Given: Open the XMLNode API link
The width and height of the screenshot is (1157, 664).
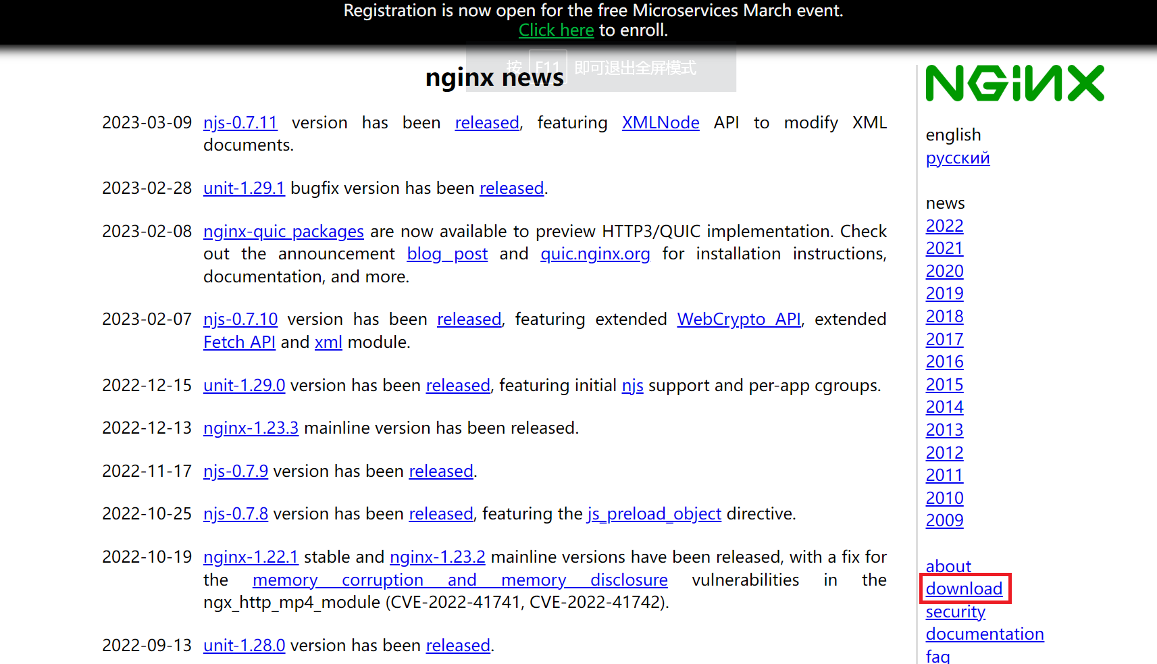Looking at the screenshot, I should [661, 123].
